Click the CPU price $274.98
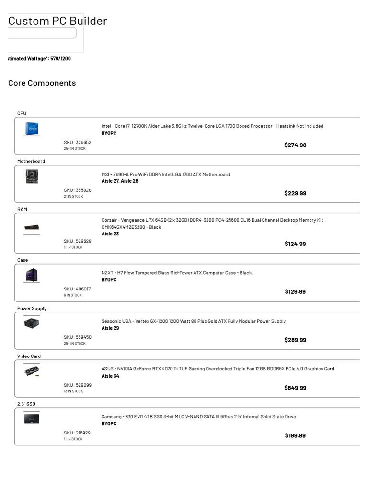Image resolution: width=368 pixels, height=490 pixels. (x=295, y=145)
